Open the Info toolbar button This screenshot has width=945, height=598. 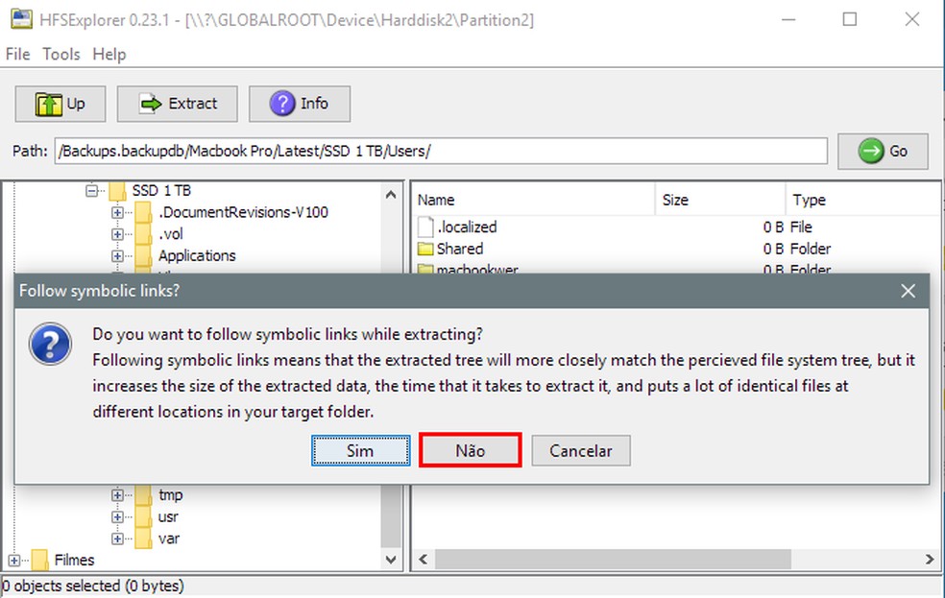300,104
